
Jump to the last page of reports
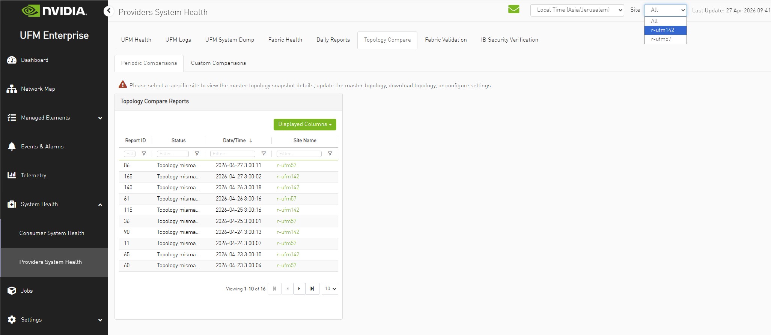(x=312, y=289)
